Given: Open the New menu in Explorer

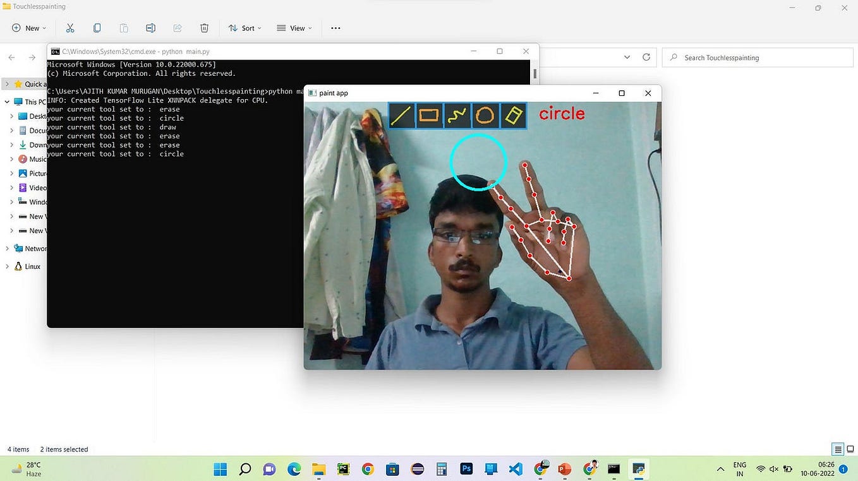Looking at the screenshot, I should click(28, 28).
